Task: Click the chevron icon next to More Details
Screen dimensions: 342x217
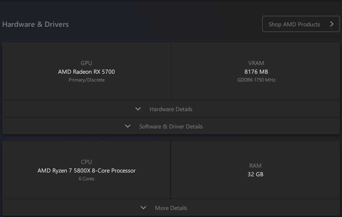Action: pyautogui.click(x=143, y=208)
